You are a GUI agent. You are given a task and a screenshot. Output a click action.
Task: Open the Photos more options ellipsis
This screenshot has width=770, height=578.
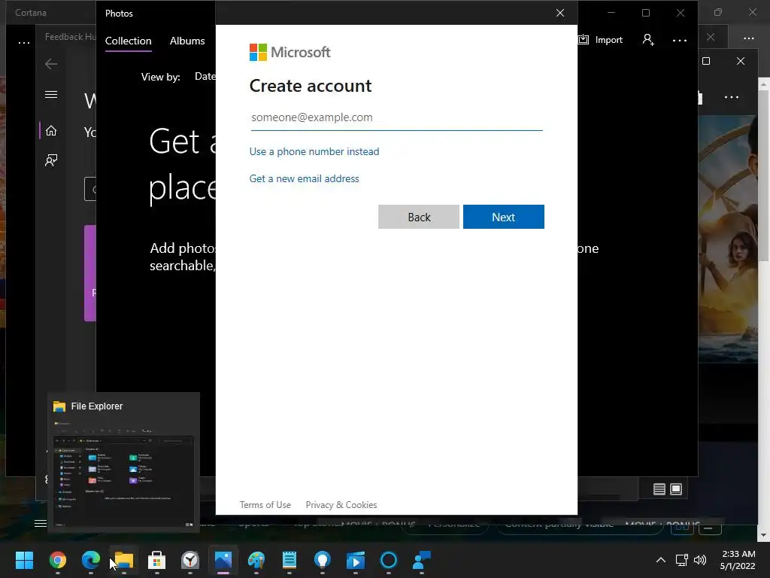(680, 41)
